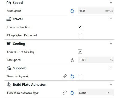
Task: Uncheck Enable Print Cooling
Action: pyautogui.click(x=80, y=52)
